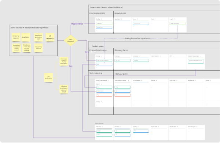Select the sticky note about 1-2 sprints preliminarily planned ahead
This screenshot has width=220, height=143.
click(x=64, y=89)
